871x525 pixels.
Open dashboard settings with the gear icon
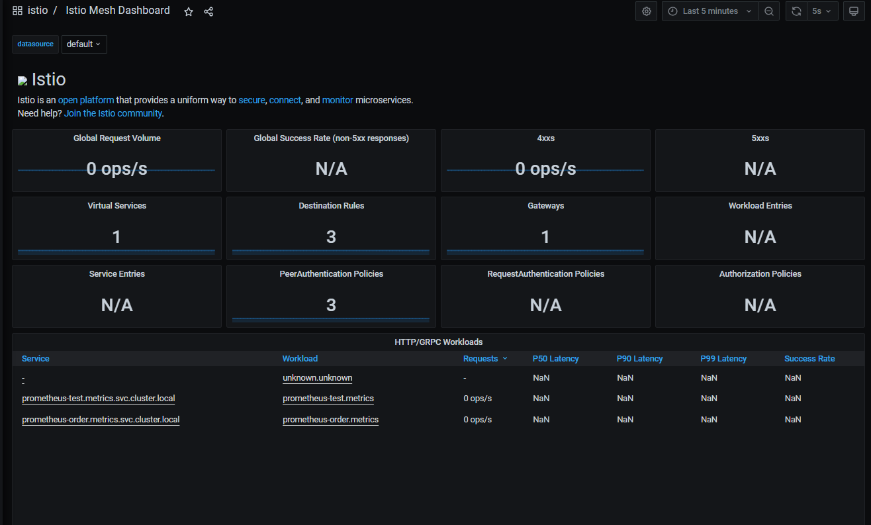646,11
